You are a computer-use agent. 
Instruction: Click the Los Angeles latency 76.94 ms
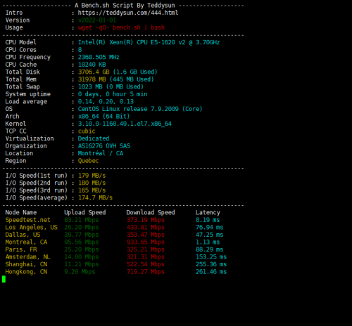(x=209, y=228)
